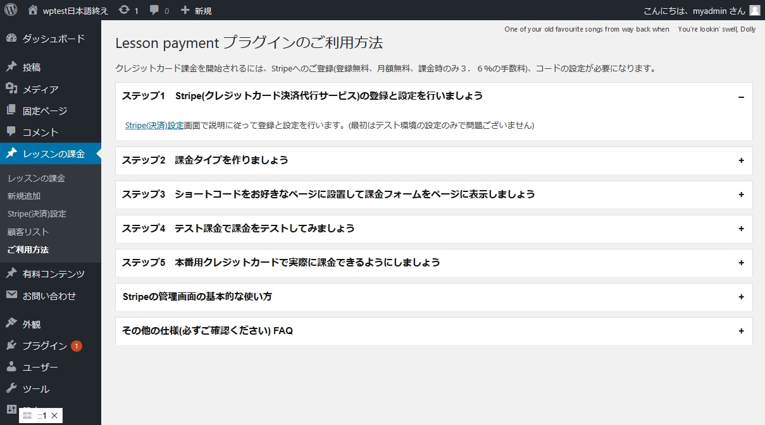Click the pages icon beside 固定ページ
765x425 pixels.
11,110
